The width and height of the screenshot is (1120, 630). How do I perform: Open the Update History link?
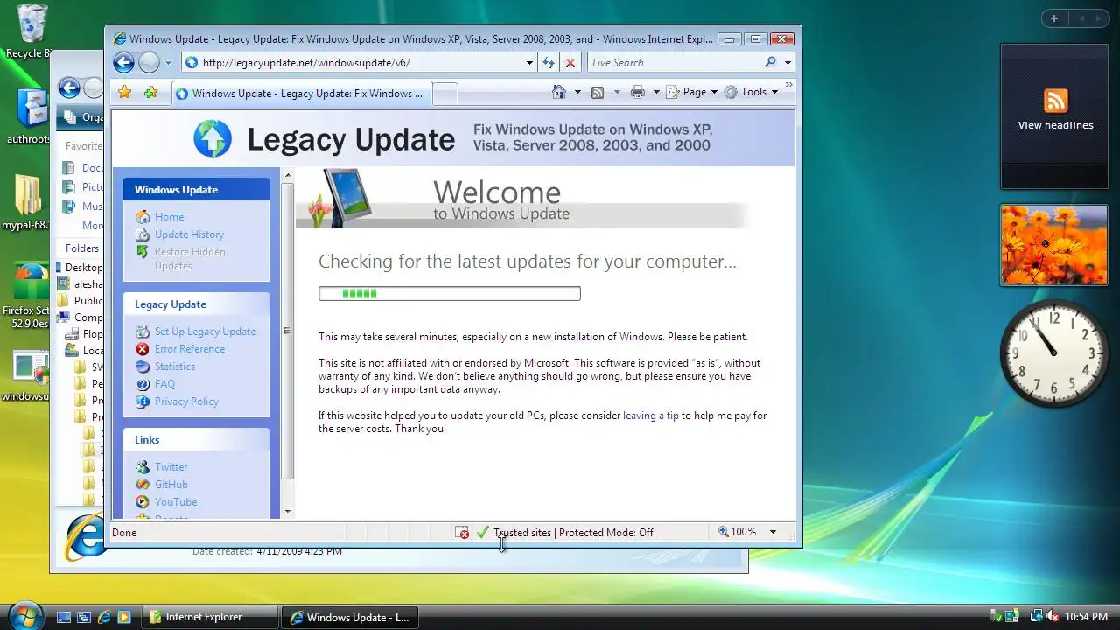(189, 234)
